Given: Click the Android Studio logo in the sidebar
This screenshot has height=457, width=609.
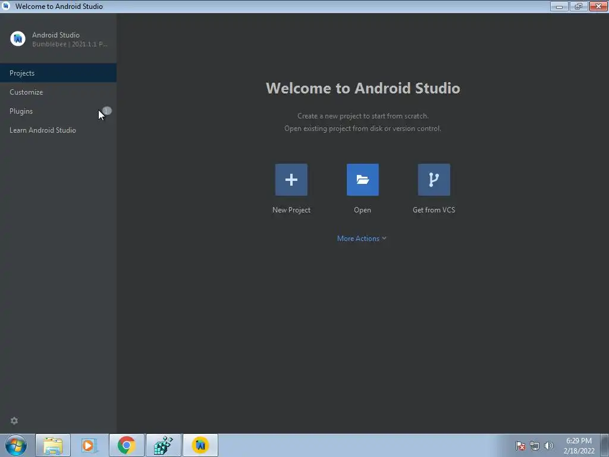Looking at the screenshot, I should [17, 39].
